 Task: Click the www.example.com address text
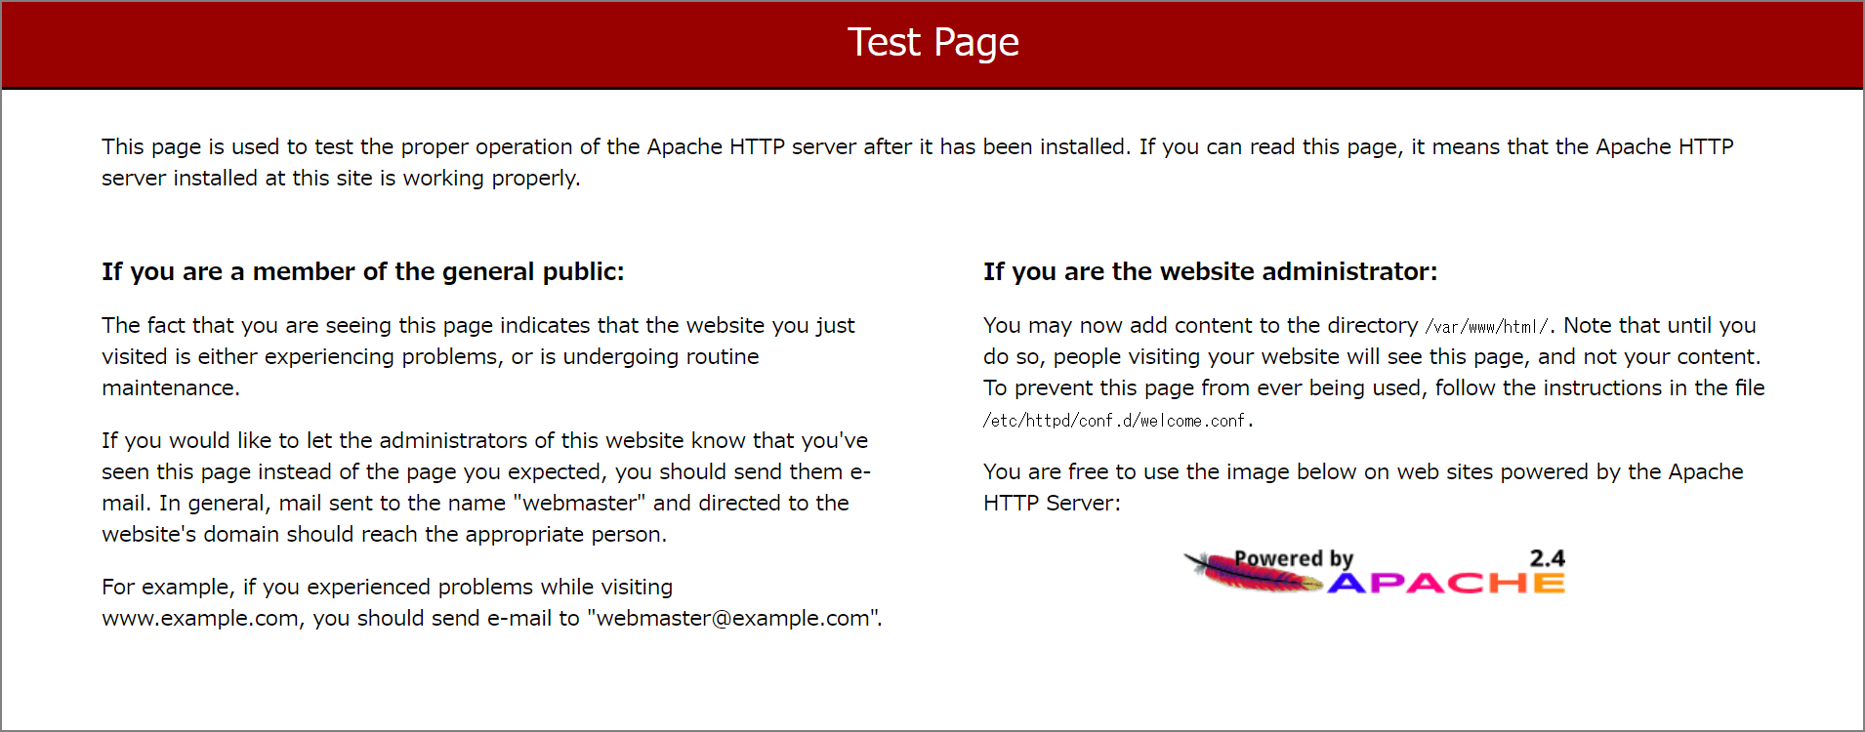pos(200,618)
